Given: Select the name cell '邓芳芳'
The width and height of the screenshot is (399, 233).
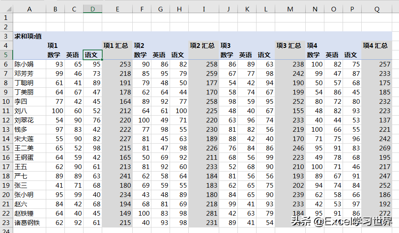Looking at the screenshot, I should coord(30,74).
